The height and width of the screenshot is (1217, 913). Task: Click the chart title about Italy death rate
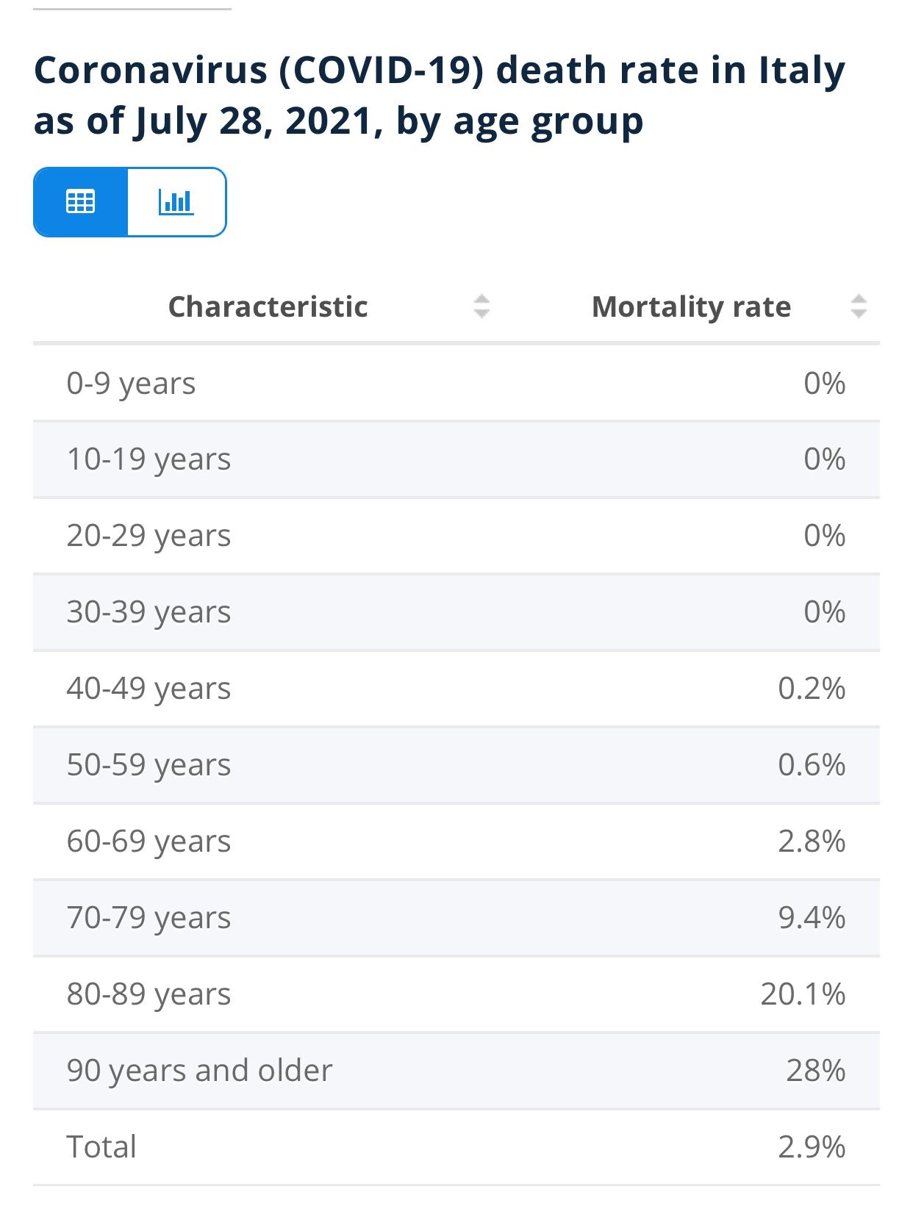pos(440,96)
